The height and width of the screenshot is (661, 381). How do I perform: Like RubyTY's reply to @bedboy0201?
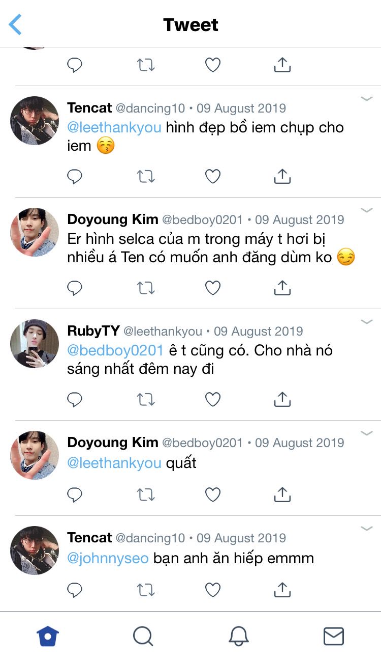(212, 400)
